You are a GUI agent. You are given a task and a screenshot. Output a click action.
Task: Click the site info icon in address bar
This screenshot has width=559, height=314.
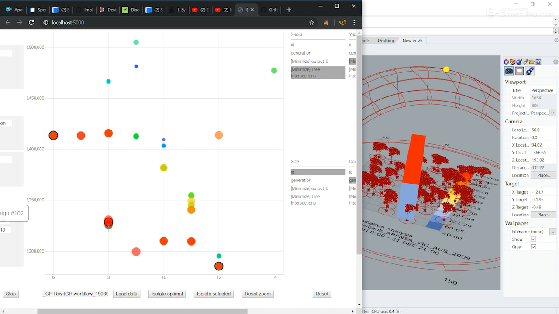pyautogui.click(x=45, y=23)
